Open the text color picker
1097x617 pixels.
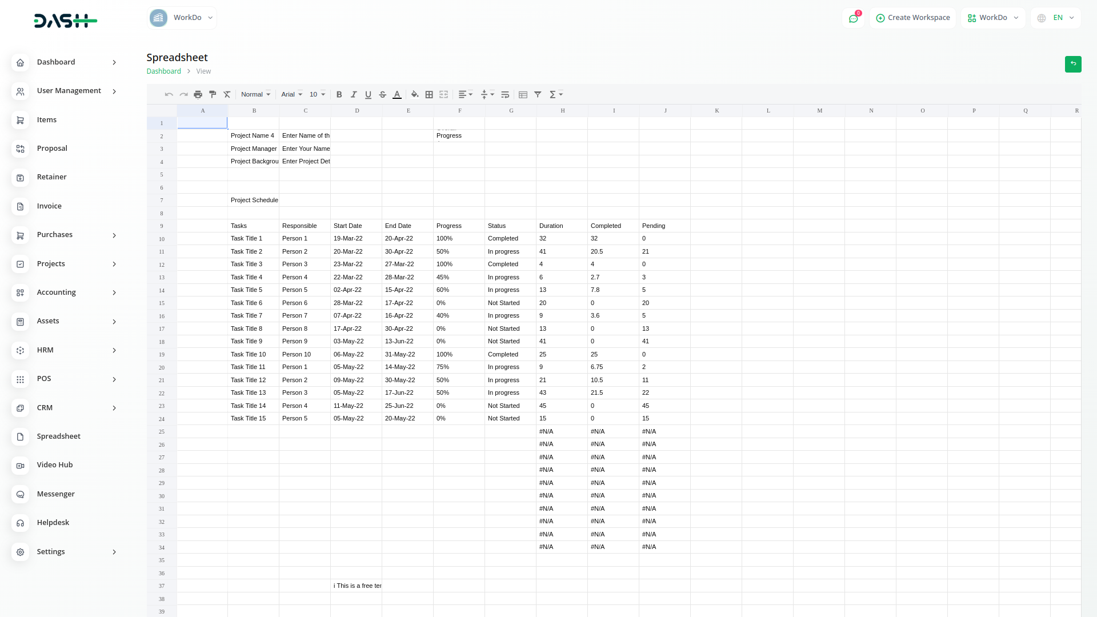(x=397, y=95)
